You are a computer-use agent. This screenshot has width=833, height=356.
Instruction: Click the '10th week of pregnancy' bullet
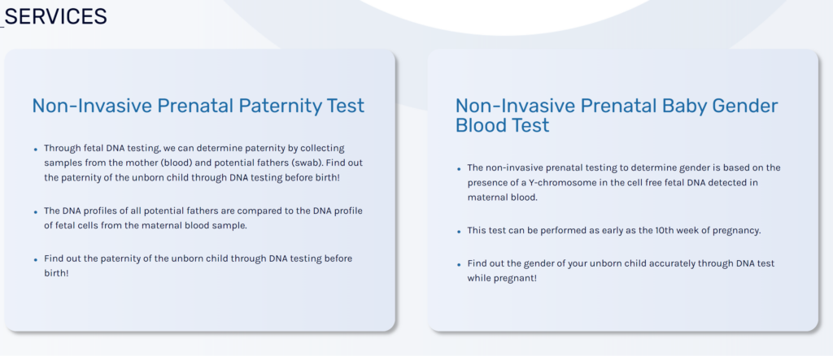tap(614, 231)
